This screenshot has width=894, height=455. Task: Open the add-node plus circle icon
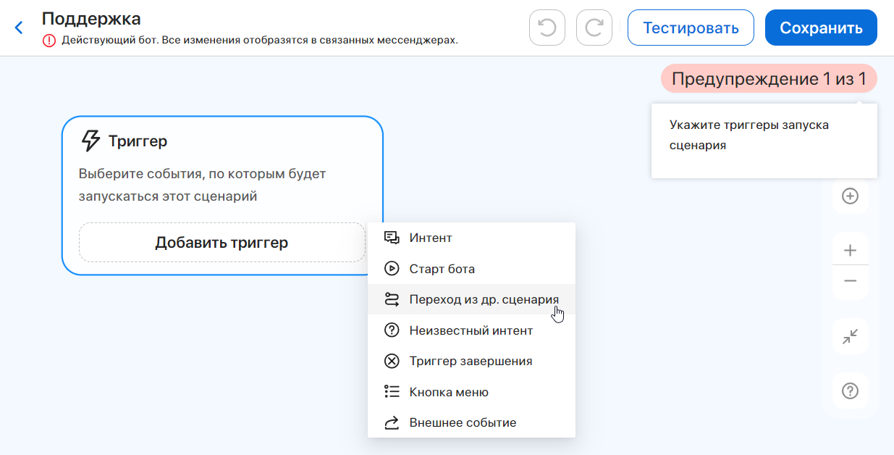849,196
